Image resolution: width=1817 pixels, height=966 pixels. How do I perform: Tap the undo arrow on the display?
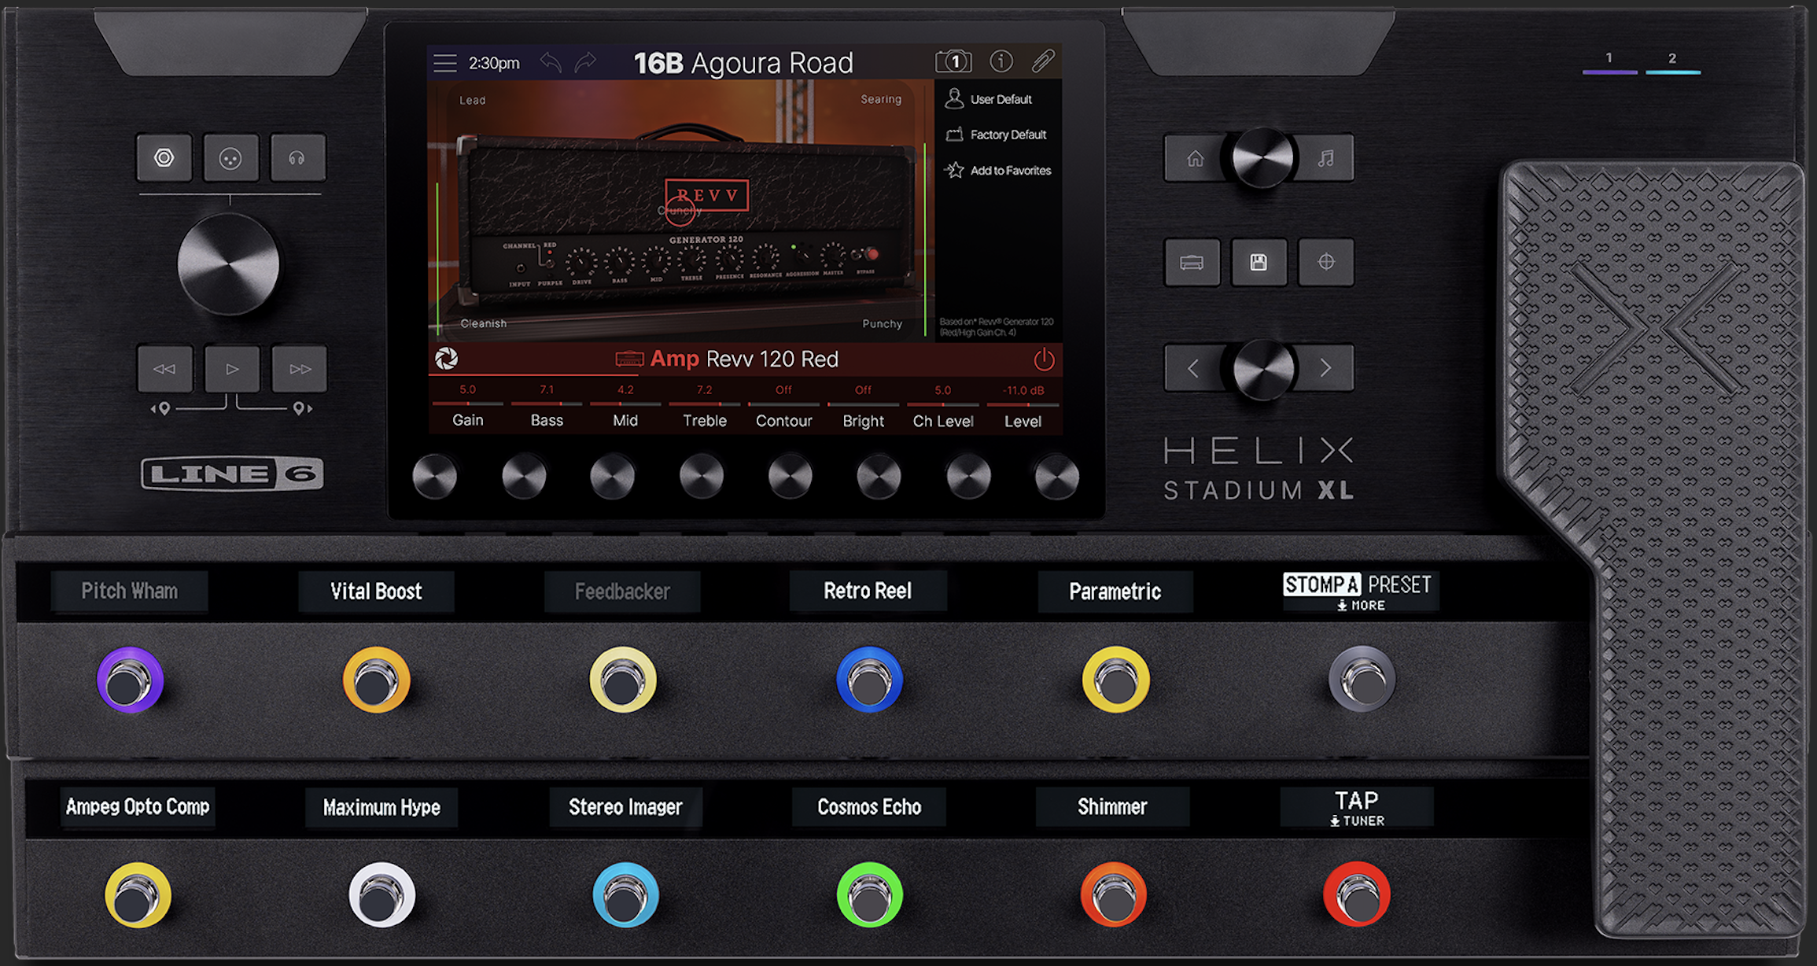[551, 62]
